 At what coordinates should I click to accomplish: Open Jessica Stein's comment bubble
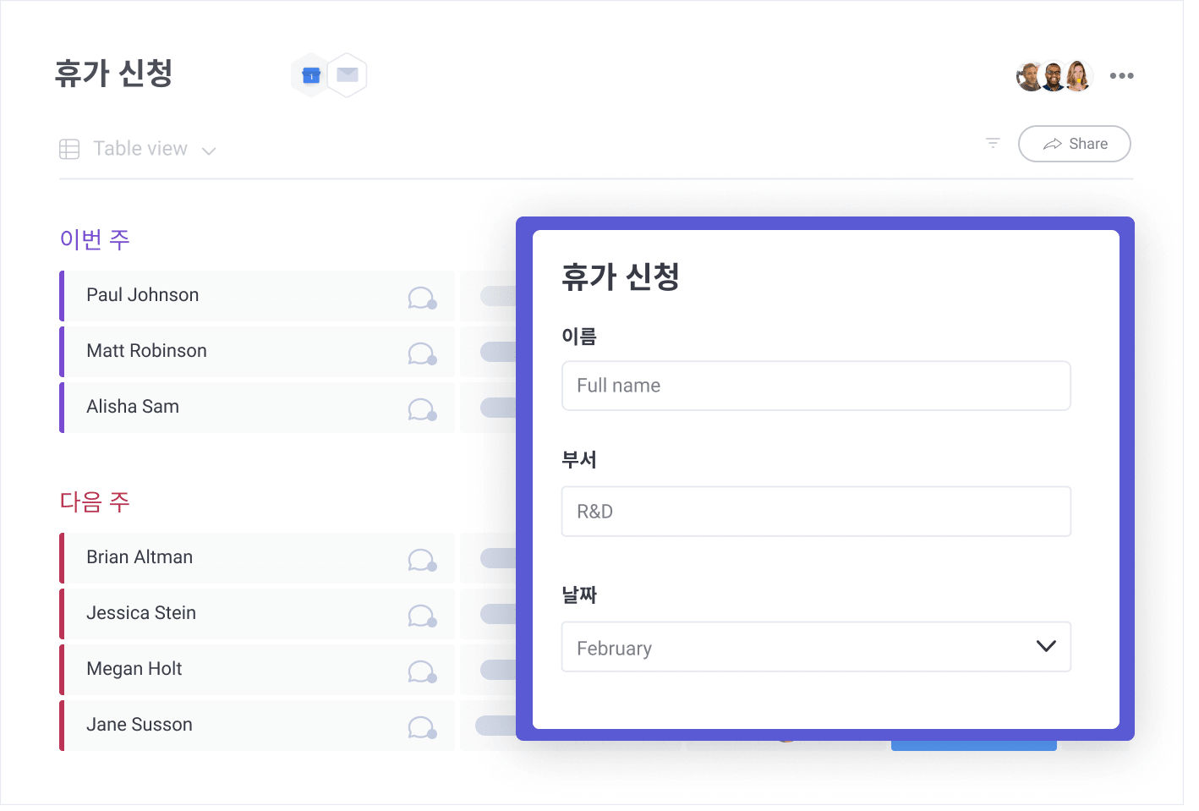coord(422,616)
